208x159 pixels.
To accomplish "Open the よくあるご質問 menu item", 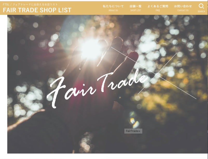I will pyautogui.click(x=158, y=6).
